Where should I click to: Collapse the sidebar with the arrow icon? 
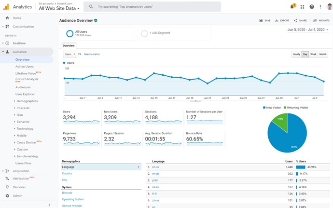pos(49,205)
